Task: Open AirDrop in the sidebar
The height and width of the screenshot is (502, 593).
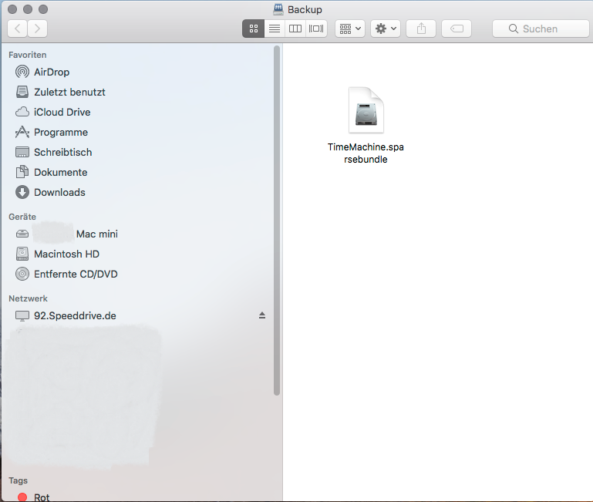Action: (x=51, y=72)
